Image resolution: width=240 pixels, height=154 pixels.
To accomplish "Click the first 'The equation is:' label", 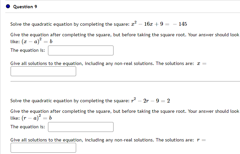I will tap(27, 50).
